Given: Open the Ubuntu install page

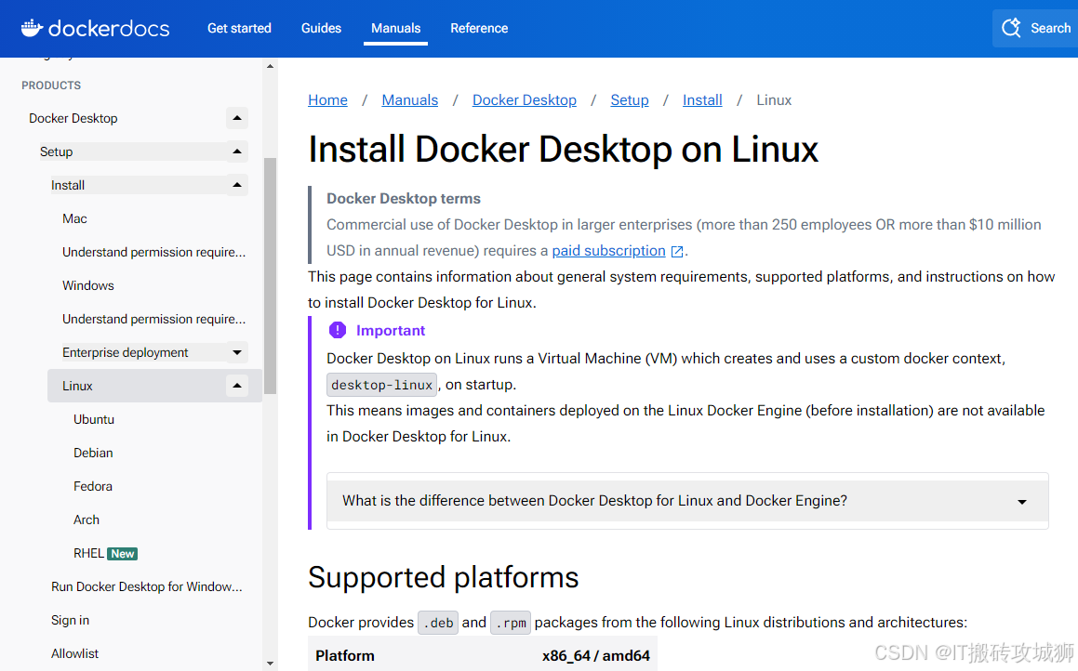Looking at the screenshot, I should point(94,420).
